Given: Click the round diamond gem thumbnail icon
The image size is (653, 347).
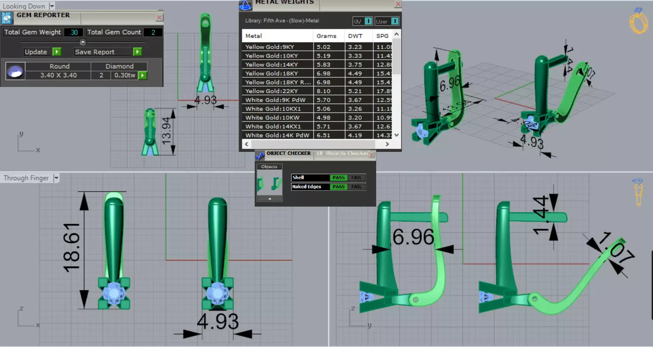Looking at the screenshot, I should pyautogui.click(x=15, y=71).
